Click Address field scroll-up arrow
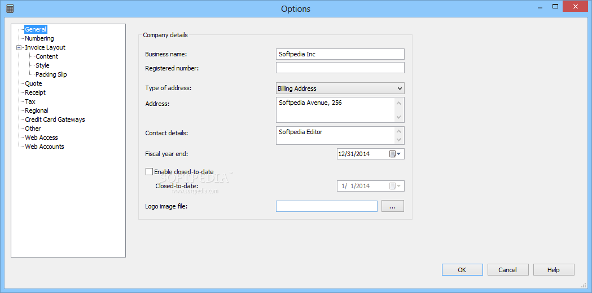Image resolution: width=592 pixels, height=293 pixels. [398, 103]
